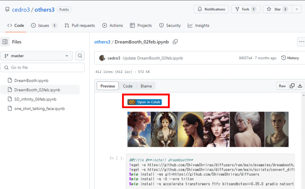Collapse the Files side panel icon

[5, 42]
